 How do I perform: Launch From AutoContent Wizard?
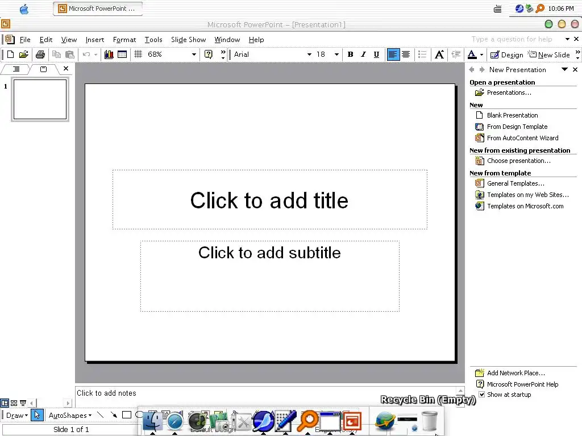[522, 138]
